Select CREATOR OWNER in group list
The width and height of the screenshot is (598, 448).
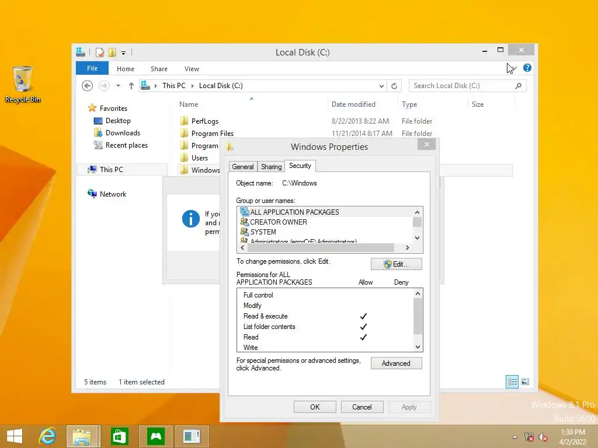click(279, 222)
